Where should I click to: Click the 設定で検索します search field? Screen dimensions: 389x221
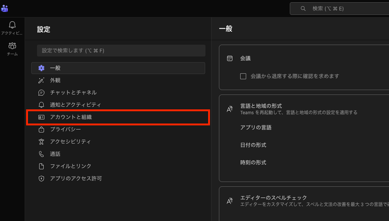(x=121, y=51)
